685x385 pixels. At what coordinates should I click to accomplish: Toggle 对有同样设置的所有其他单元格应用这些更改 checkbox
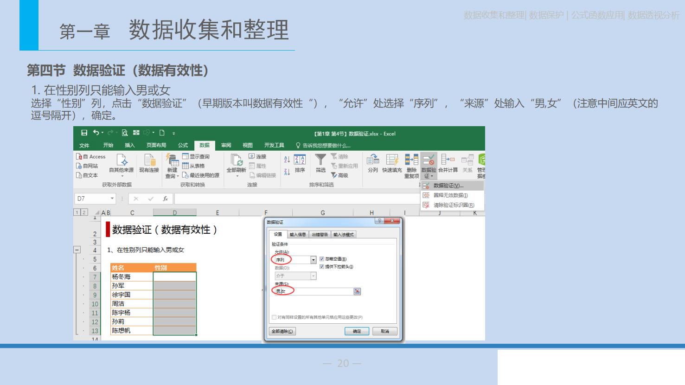tap(274, 317)
